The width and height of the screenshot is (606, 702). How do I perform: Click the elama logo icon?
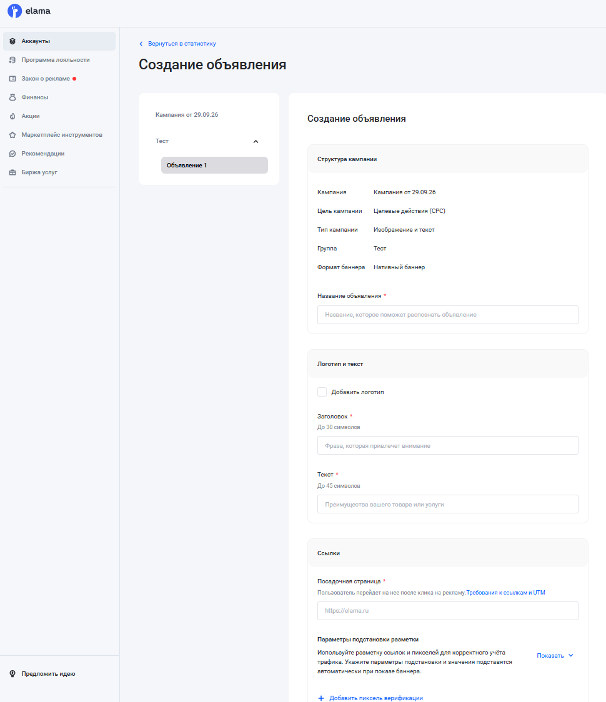(x=15, y=11)
